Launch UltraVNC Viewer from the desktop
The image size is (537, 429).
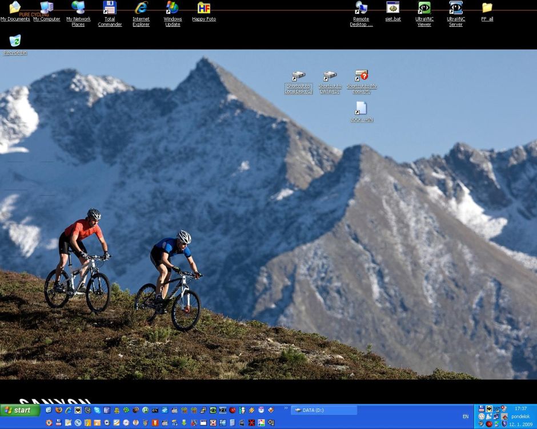pyautogui.click(x=424, y=8)
